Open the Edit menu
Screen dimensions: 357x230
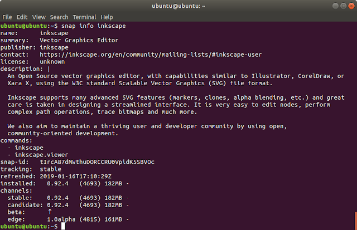22,17
